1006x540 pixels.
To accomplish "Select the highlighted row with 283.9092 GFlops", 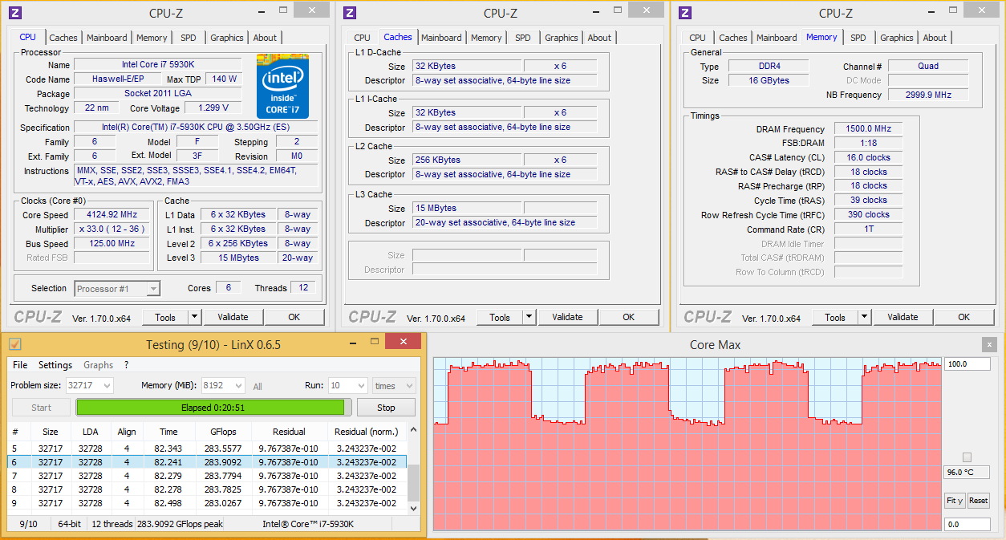I will click(207, 462).
